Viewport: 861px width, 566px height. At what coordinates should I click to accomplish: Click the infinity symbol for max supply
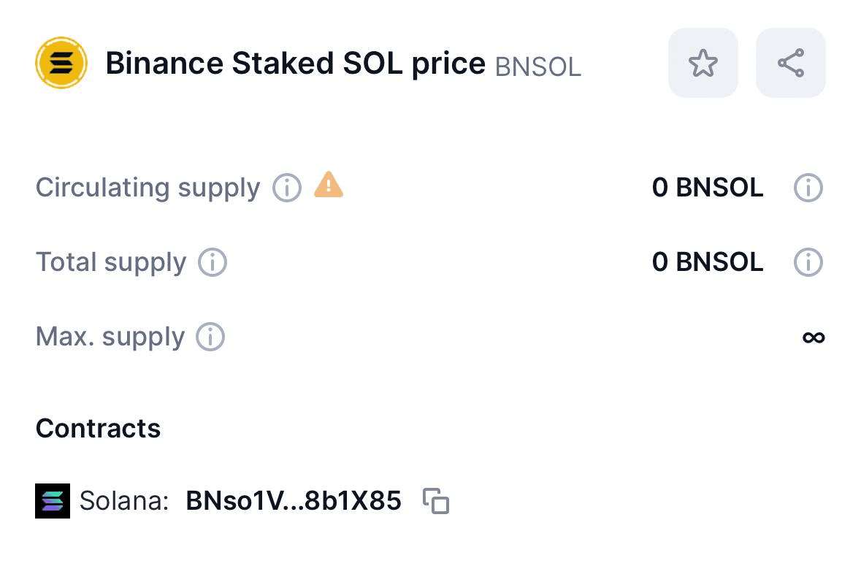coord(814,337)
